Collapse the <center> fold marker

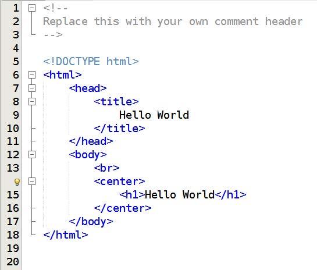pos(32,182)
